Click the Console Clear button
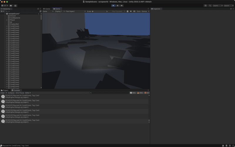Screen dimensions: 235x147 2,93
